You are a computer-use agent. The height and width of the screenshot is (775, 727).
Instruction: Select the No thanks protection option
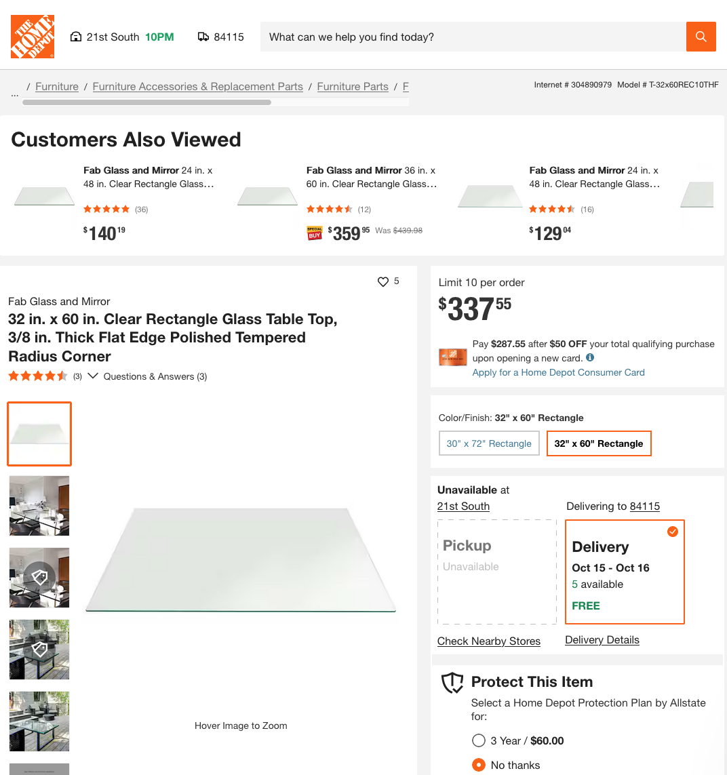click(479, 765)
